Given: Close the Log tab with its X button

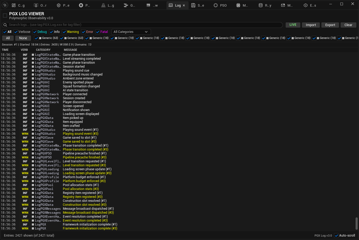Looking at the screenshot, I should [x=184, y=5].
